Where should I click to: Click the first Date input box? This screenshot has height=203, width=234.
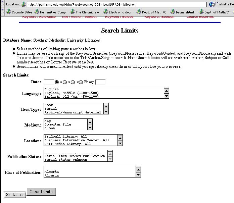point(49,82)
